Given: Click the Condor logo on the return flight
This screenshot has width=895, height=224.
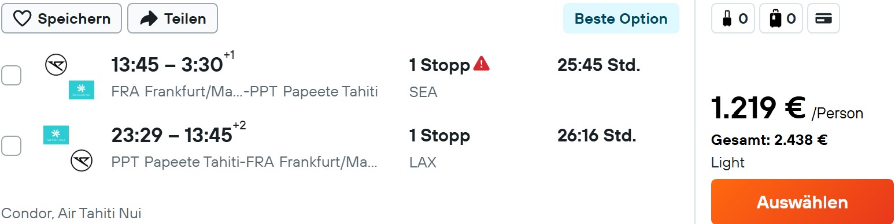Looking at the screenshot, I should [82, 160].
